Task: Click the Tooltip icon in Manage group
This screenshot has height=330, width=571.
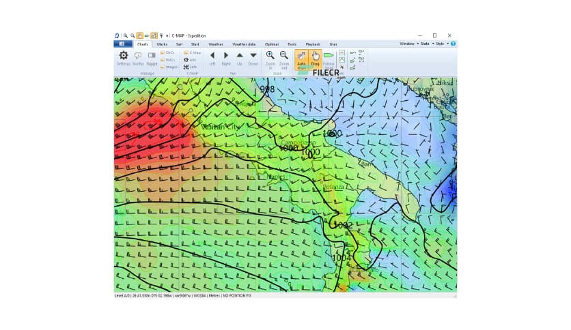Action: [138, 57]
